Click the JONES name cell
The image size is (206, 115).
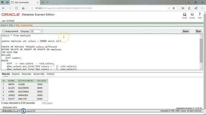[x=12, y=95]
